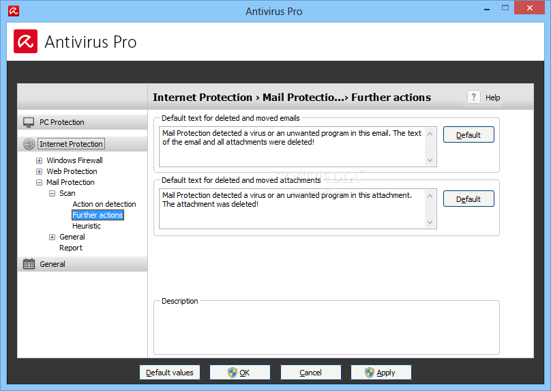Viewport: 551px width, 391px height.
Task: Click the Default values button
Action: (x=170, y=373)
